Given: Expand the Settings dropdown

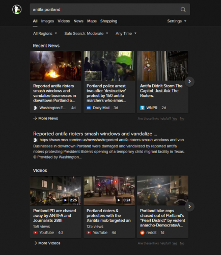Looking at the screenshot, I should coord(177,21).
